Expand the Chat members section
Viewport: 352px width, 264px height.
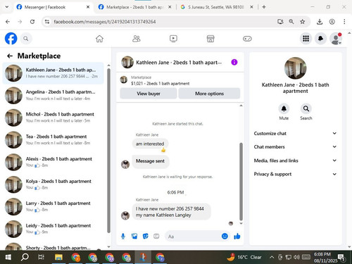[295, 147]
